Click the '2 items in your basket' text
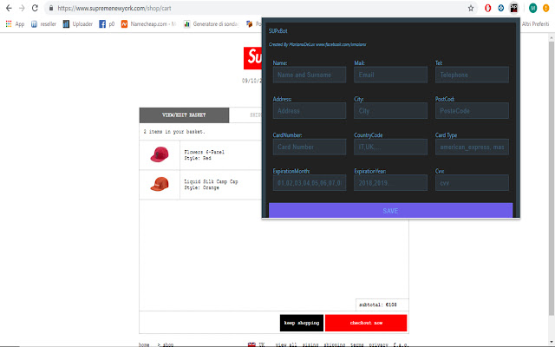Image resolution: width=555 pixels, height=347 pixels. (x=174, y=132)
